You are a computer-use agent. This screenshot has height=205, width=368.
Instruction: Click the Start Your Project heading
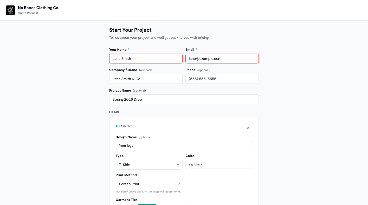(130, 30)
